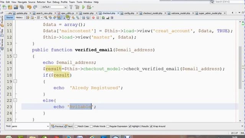
Task: Click the Build Project hammer icon
Action: pos(71,7)
